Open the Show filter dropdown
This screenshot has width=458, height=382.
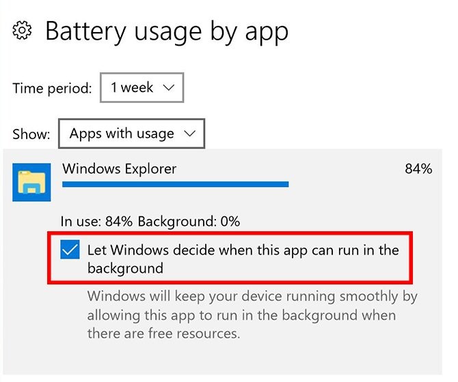tap(131, 134)
